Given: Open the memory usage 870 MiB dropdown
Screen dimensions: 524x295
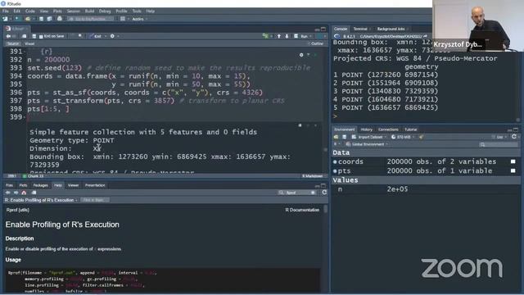Looking at the screenshot, I should click(x=403, y=137).
